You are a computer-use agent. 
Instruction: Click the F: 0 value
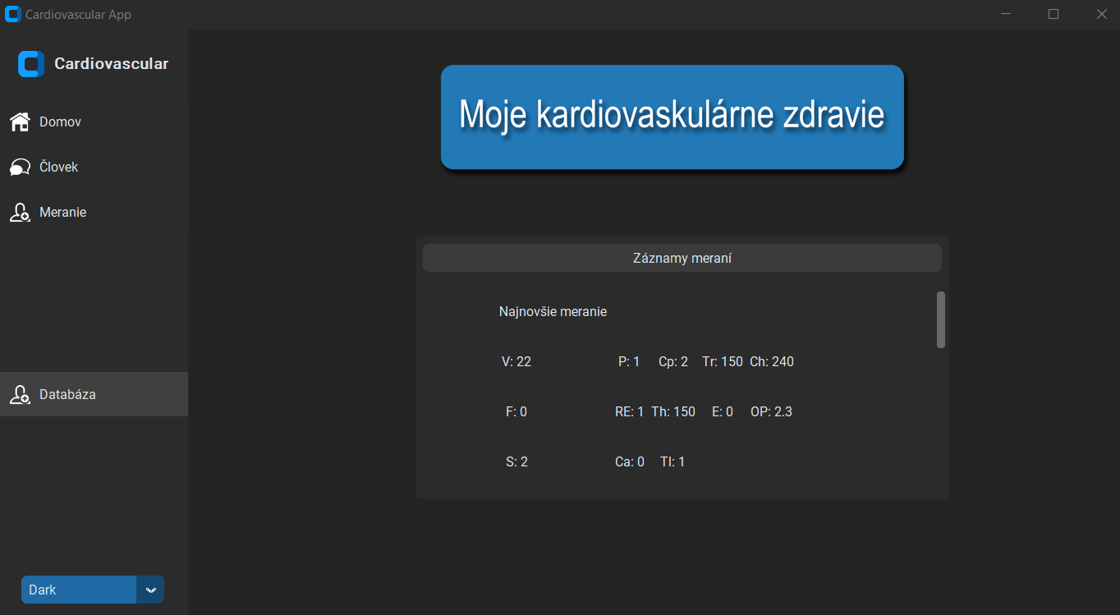516,411
